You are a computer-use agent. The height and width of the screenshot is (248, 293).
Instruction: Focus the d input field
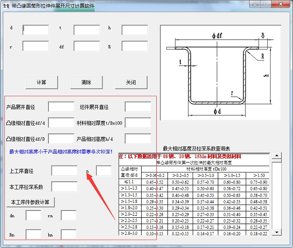36,30
